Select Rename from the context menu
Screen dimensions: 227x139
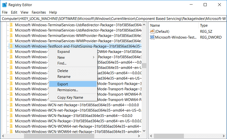64,77
